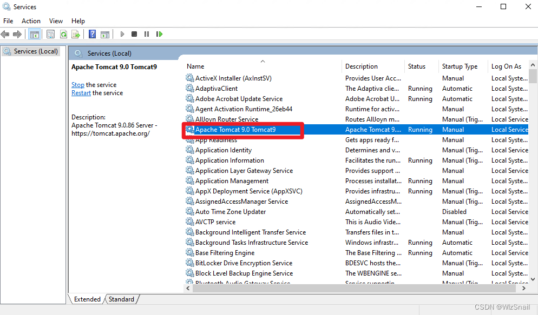This screenshot has height=315, width=538.
Task: Click the Export List toolbar icon
Action: click(76, 34)
